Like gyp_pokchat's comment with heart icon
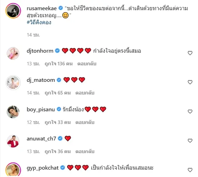The image size is (198, 177). (x=190, y=170)
